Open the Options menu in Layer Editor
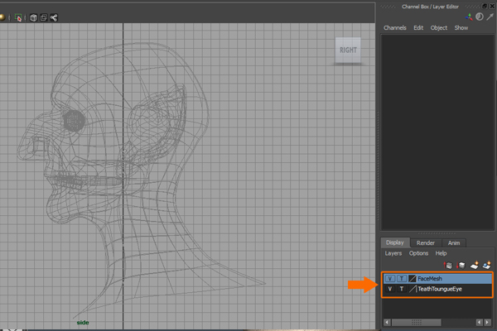 click(418, 253)
